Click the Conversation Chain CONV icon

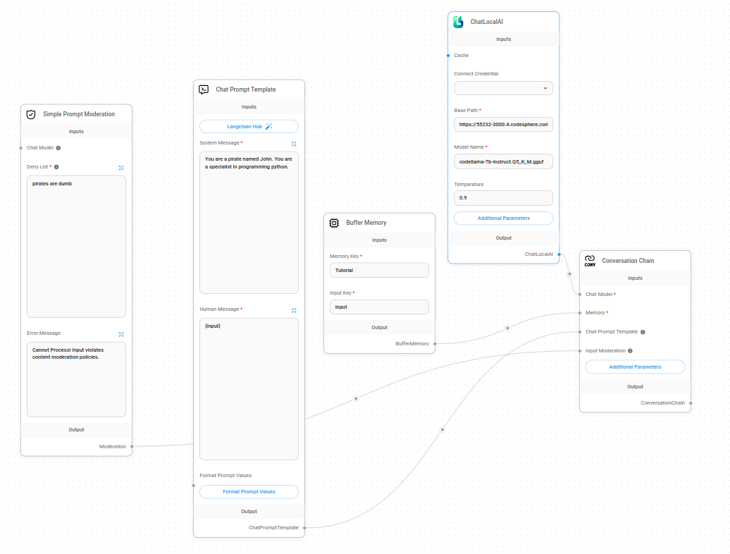[x=590, y=260]
